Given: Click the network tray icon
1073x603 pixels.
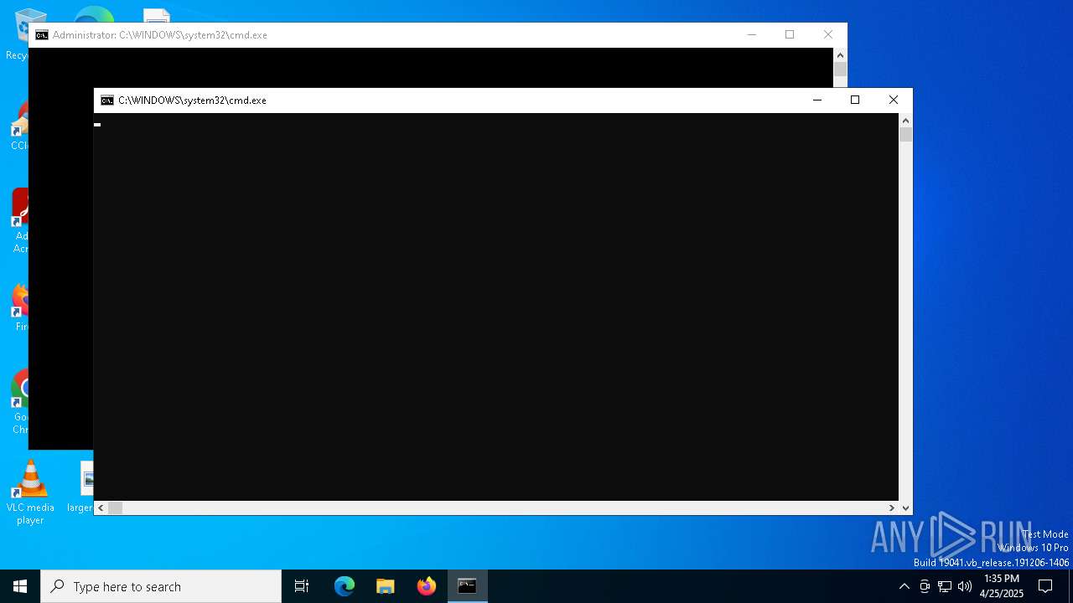Looking at the screenshot, I should pos(945,586).
